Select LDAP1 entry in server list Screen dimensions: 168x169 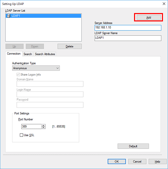point(43,16)
